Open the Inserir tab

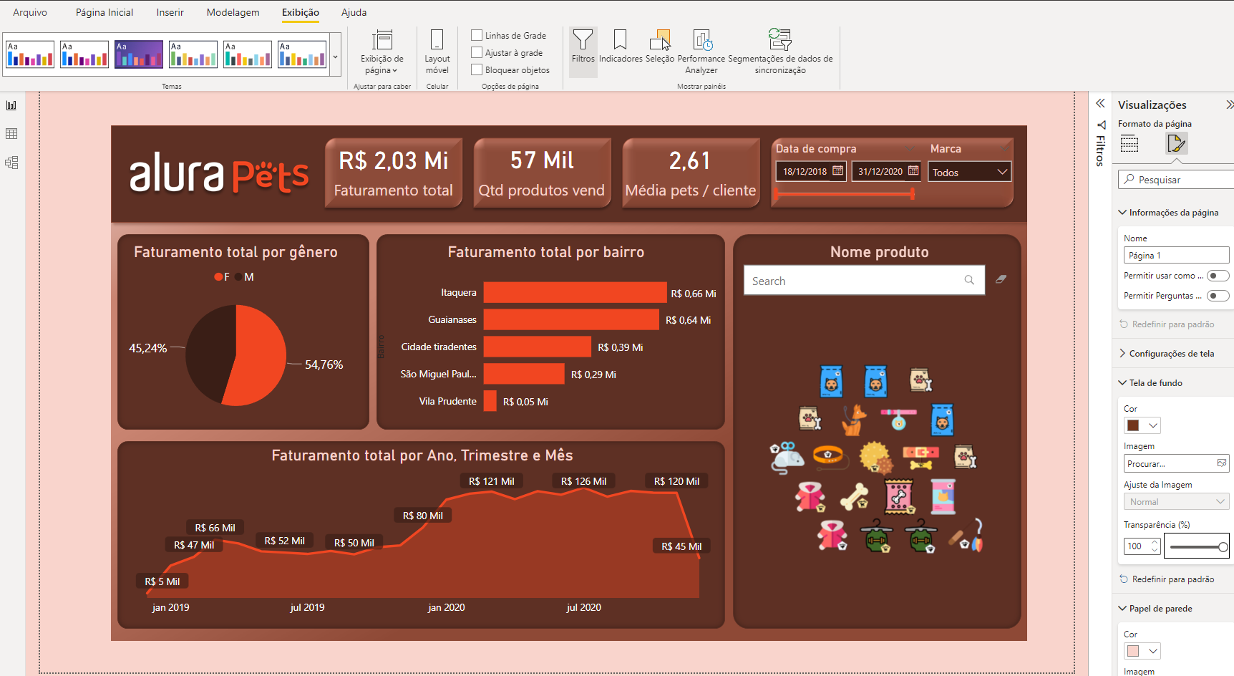[170, 12]
